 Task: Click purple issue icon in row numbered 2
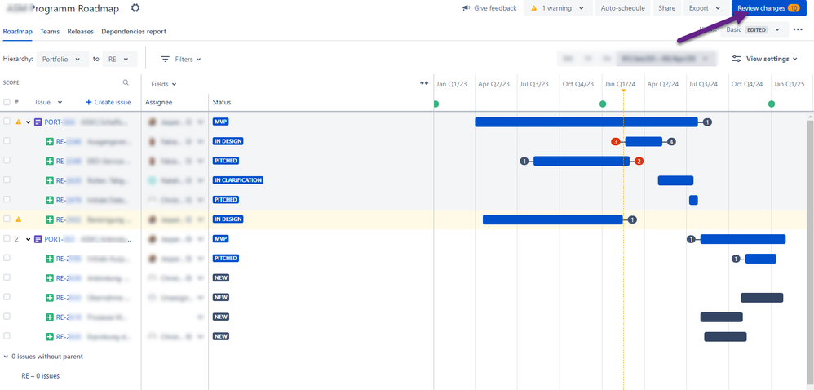(38, 239)
